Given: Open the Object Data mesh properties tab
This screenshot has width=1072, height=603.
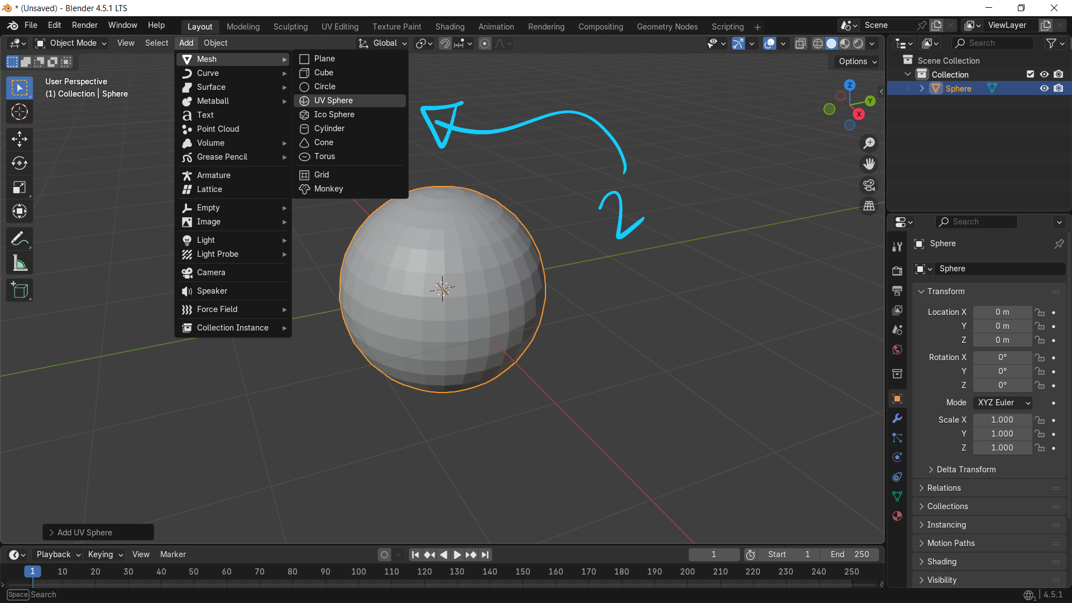Looking at the screenshot, I should click(897, 496).
